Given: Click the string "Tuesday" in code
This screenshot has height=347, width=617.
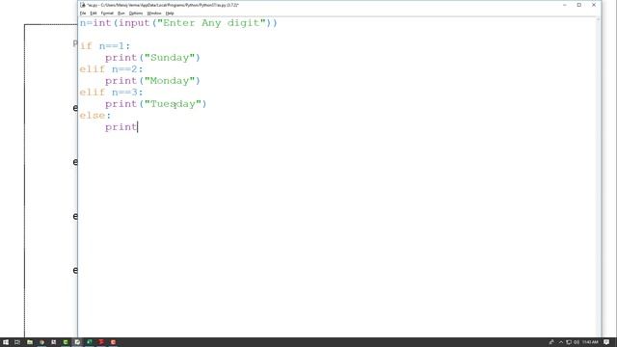Looking at the screenshot, I should click(x=173, y=104).
